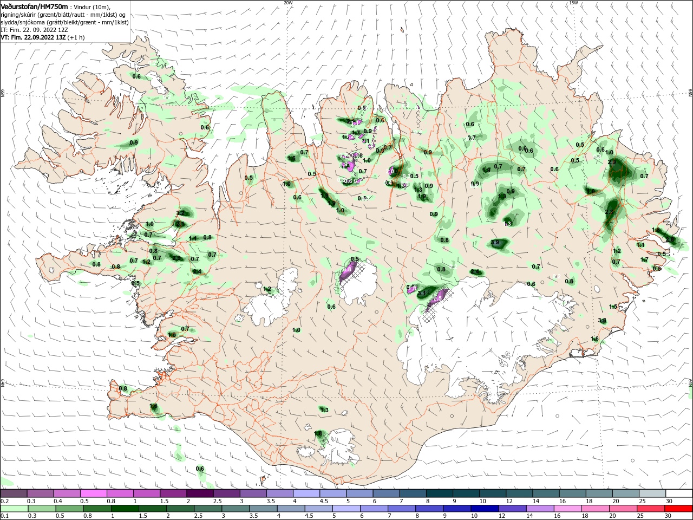The width and height of the screenshot is (693, 520).
Task: Click the 0.6 value at northern Westfjords tip
Action: coord(136,77)
